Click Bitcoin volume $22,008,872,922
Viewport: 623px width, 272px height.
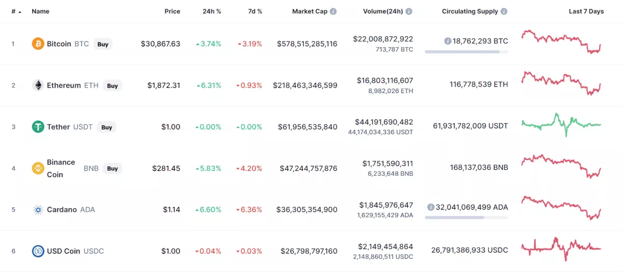[x=383, y=39]
